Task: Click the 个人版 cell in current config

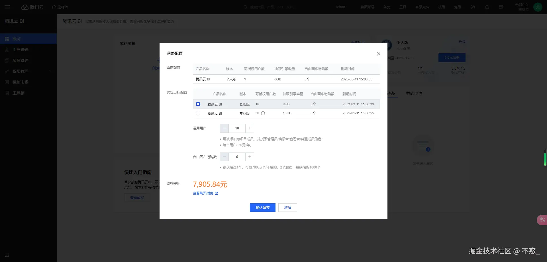Action: click(x=231, y=79)
